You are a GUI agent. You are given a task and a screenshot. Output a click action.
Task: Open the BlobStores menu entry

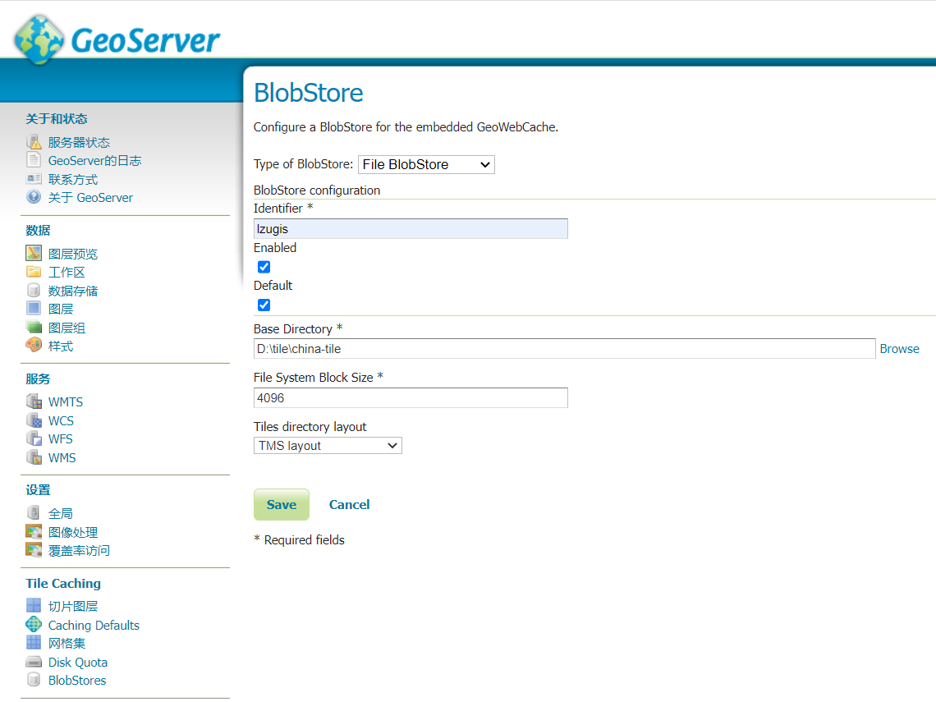tap(77, 680)
